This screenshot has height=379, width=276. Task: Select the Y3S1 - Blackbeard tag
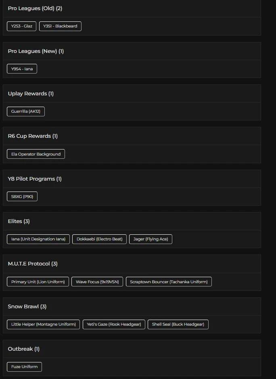pos(60,26)
